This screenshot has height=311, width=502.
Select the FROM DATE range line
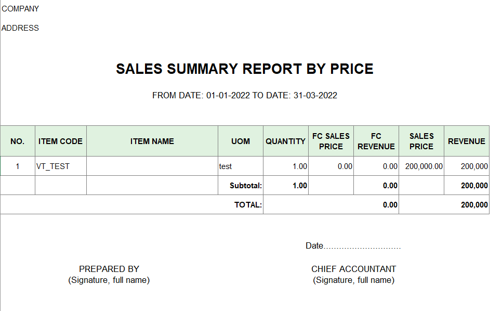(245, 96)
